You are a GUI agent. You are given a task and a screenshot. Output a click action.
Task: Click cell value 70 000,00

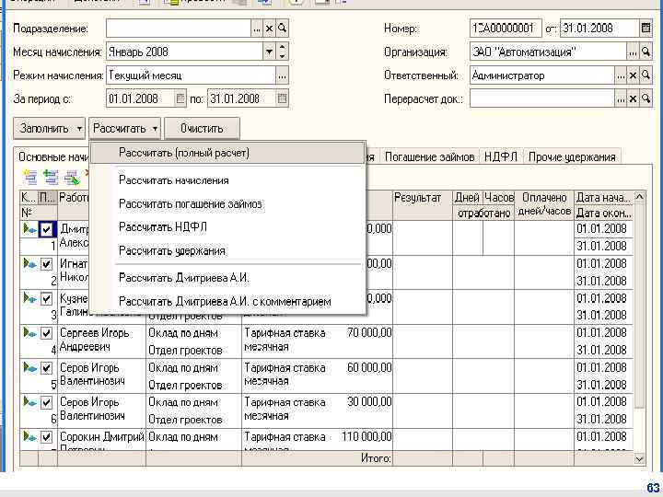pos(369,333)
